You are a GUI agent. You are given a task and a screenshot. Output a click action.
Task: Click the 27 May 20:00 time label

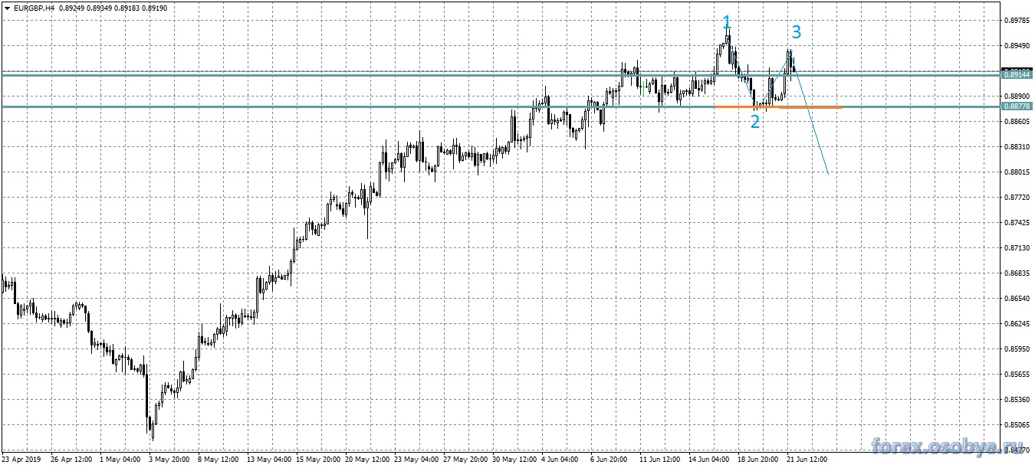pos(467,460)
